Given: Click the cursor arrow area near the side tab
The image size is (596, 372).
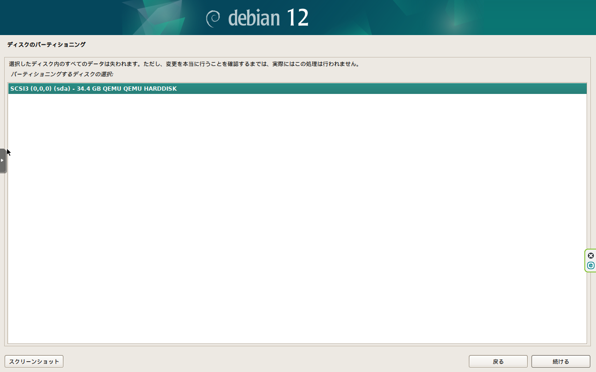Looking at the screenshot, I should tap(7, 152).
